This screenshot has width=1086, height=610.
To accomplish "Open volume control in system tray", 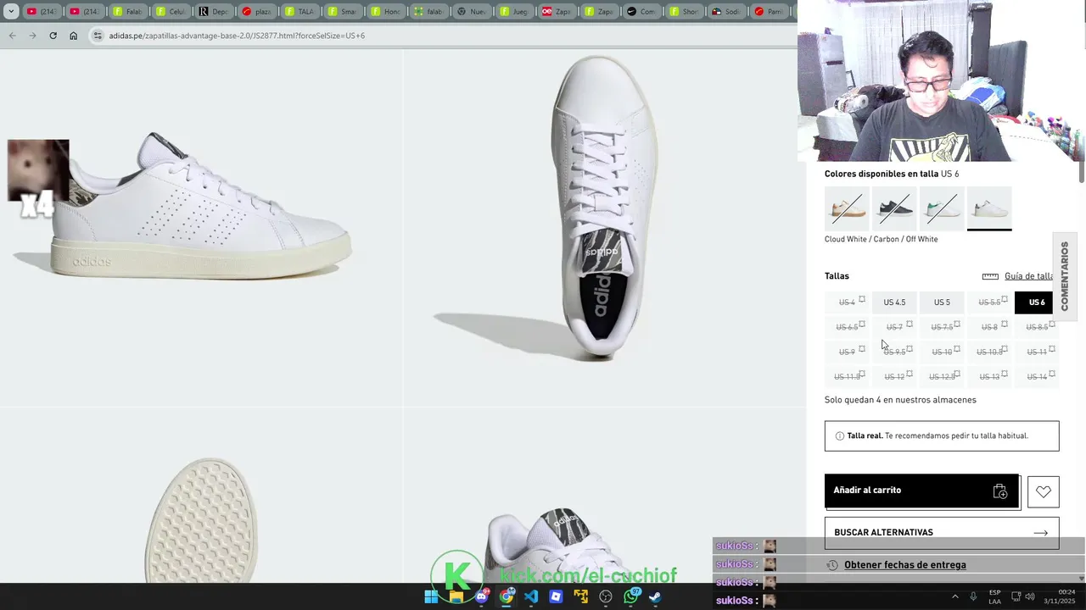I will pyautogui.click(x=1030, y=596).
